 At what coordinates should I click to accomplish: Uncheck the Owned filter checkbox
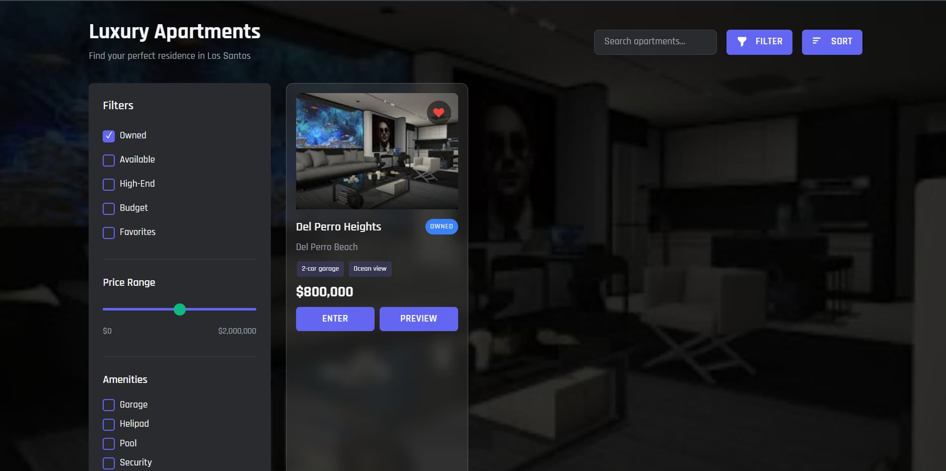[x=109, y=136]
